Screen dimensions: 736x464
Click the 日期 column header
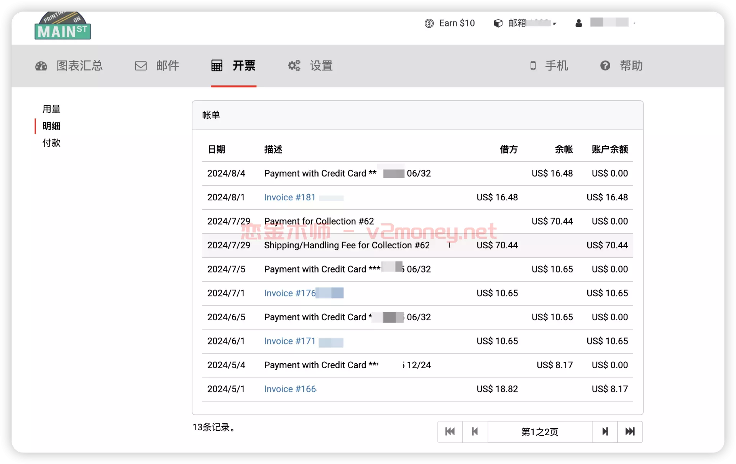[217, 149]
